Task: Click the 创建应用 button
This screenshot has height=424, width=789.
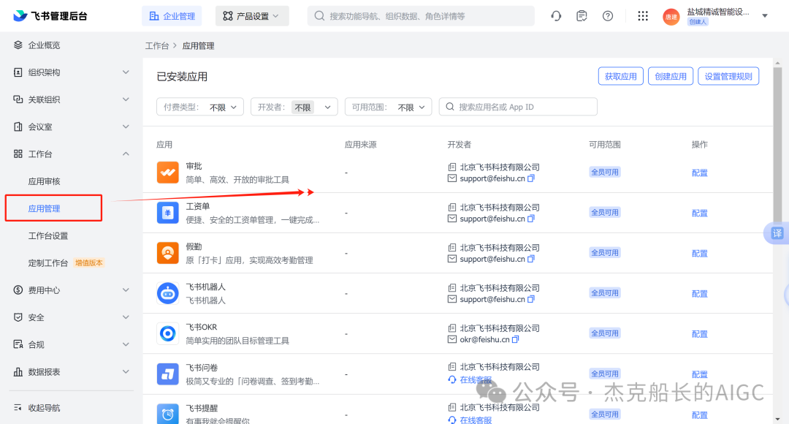Action: 670,76
